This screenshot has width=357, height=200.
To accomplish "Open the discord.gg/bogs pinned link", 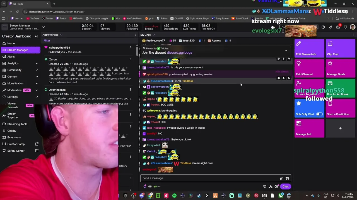I will coord(179,53).
